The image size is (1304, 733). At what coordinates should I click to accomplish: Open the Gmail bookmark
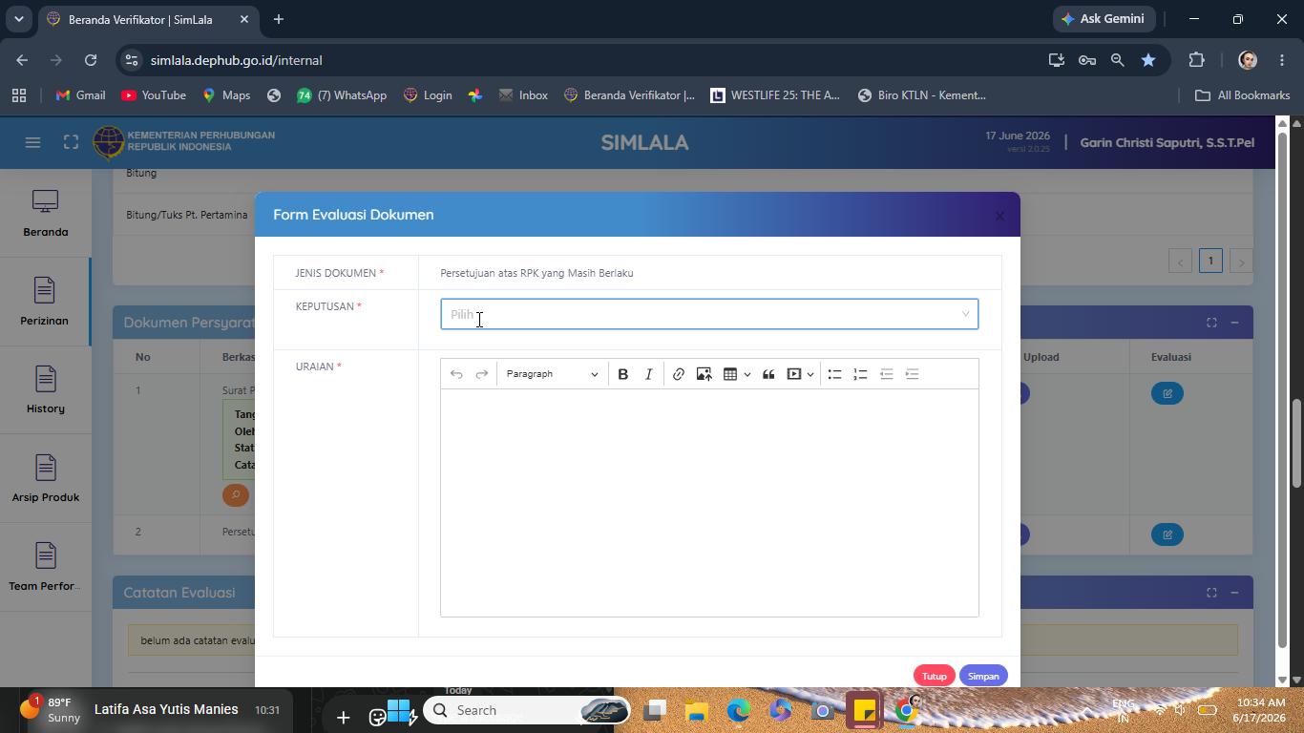coord(81,95)
